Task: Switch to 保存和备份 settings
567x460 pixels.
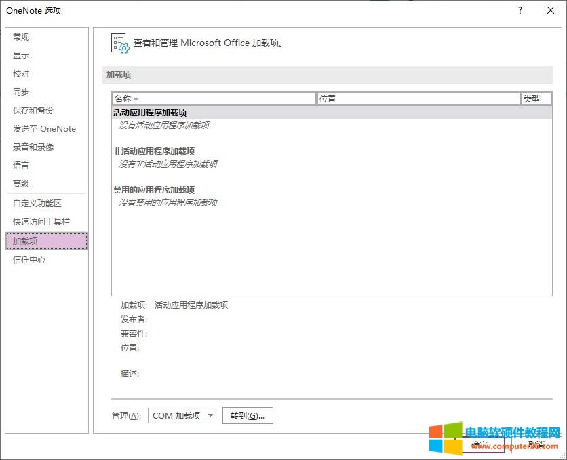Action: pos(30,110)
